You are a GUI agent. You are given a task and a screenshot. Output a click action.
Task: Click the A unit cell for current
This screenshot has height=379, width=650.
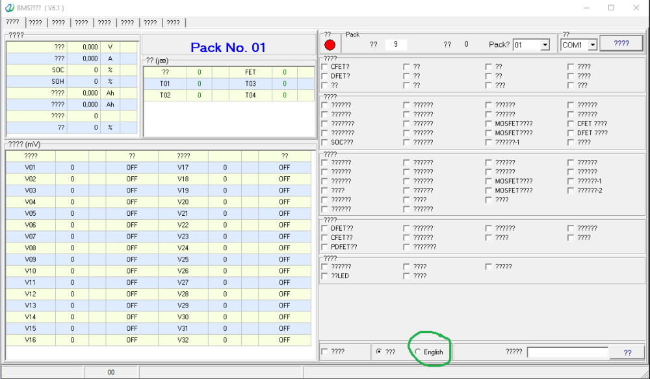point(110,59)
